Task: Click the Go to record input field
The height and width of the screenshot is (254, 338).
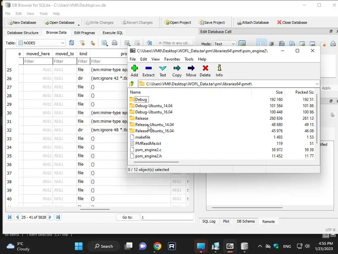Action: point(167,217)
